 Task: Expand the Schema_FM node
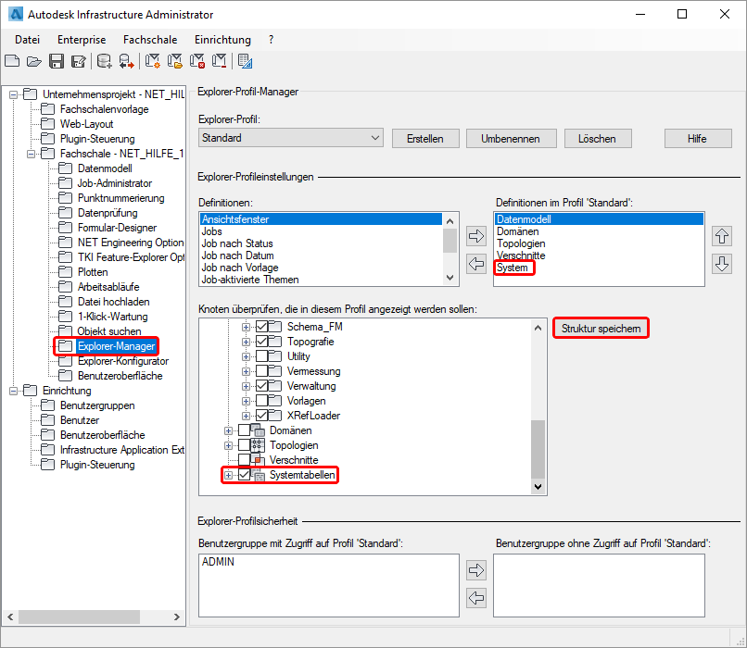246,327
